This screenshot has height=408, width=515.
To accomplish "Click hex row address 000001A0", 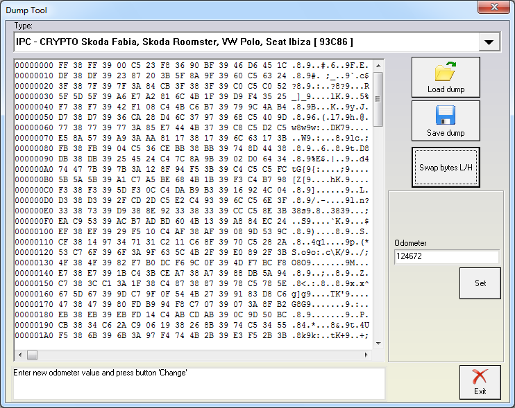I will 34,335.
